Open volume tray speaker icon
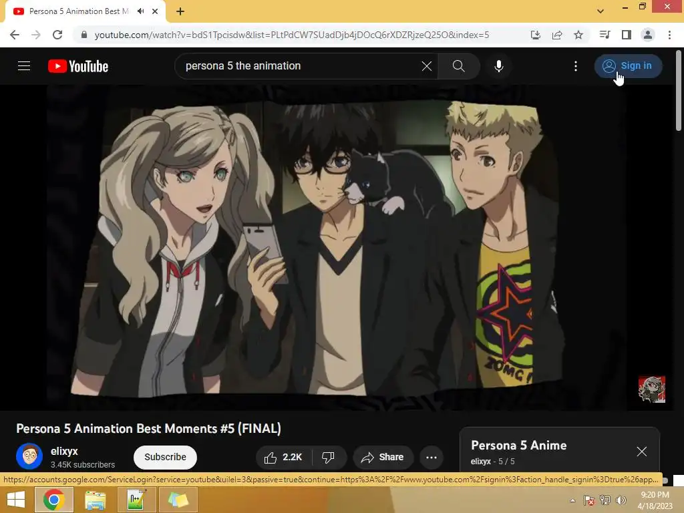 click(x=621, y=500)
